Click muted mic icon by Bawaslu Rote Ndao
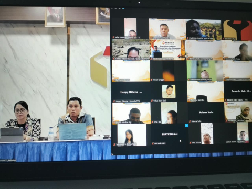This screenshot has height=189, width=252. click(224, 59)
